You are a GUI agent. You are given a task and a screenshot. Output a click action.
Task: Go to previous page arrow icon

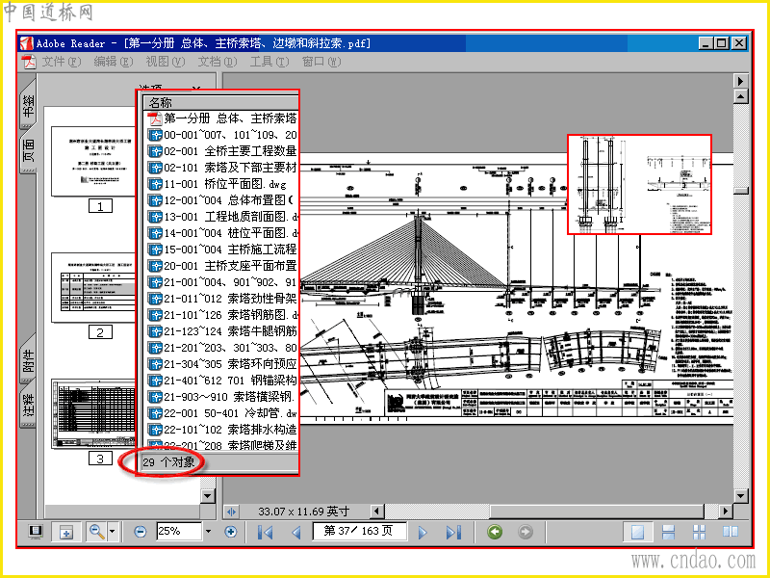(x=296, y=532)
